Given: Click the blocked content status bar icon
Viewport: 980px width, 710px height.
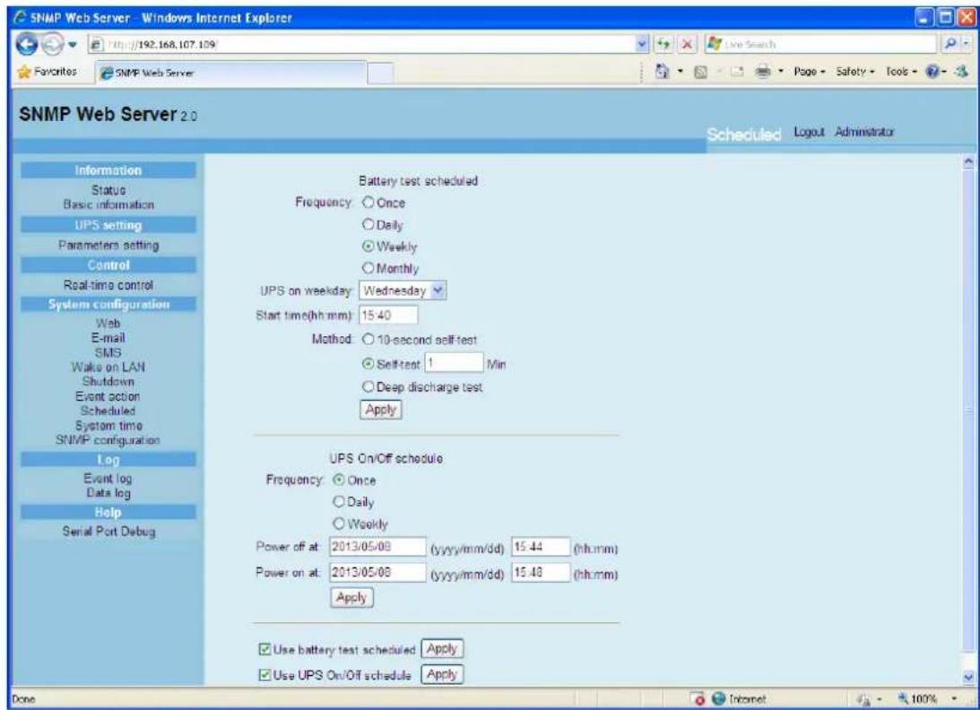Looking at the screenshot, I should pyautogui.click(x=700, y=698).
